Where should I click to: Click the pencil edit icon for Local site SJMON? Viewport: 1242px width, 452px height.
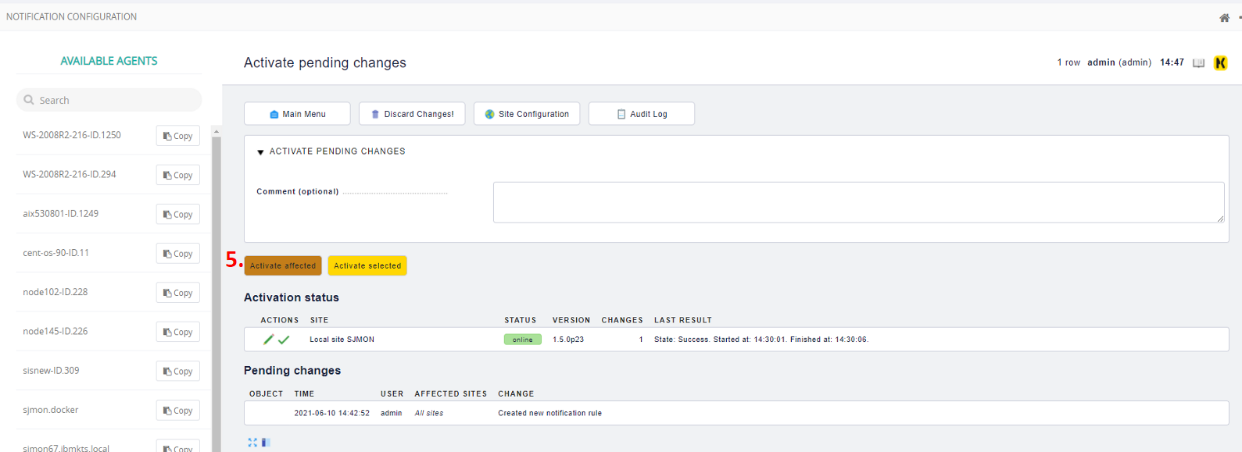coord(268,340)
